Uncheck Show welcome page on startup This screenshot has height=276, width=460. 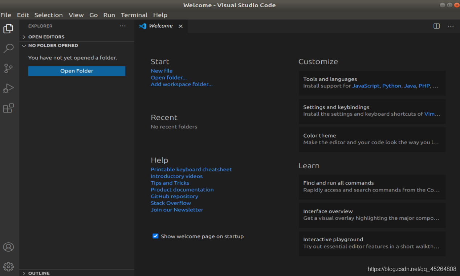tap(155, 236)
